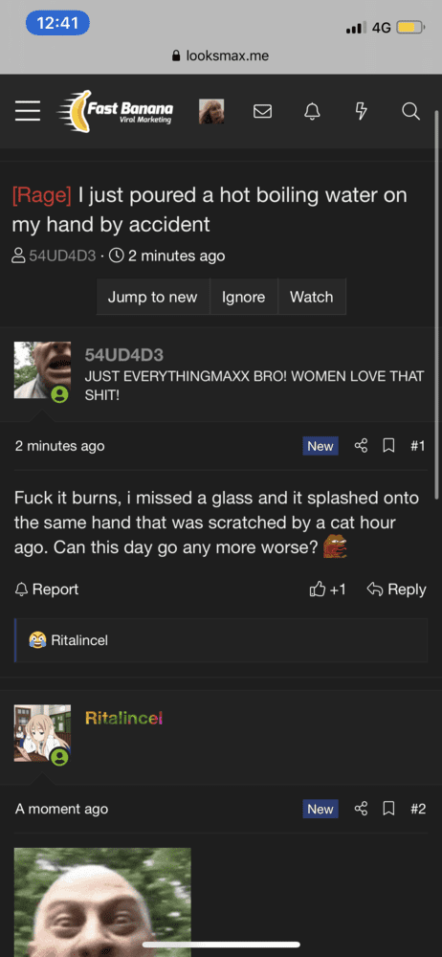Tap the Ignore thread button
Screen dimensions: 442x957
coord(244,298)
